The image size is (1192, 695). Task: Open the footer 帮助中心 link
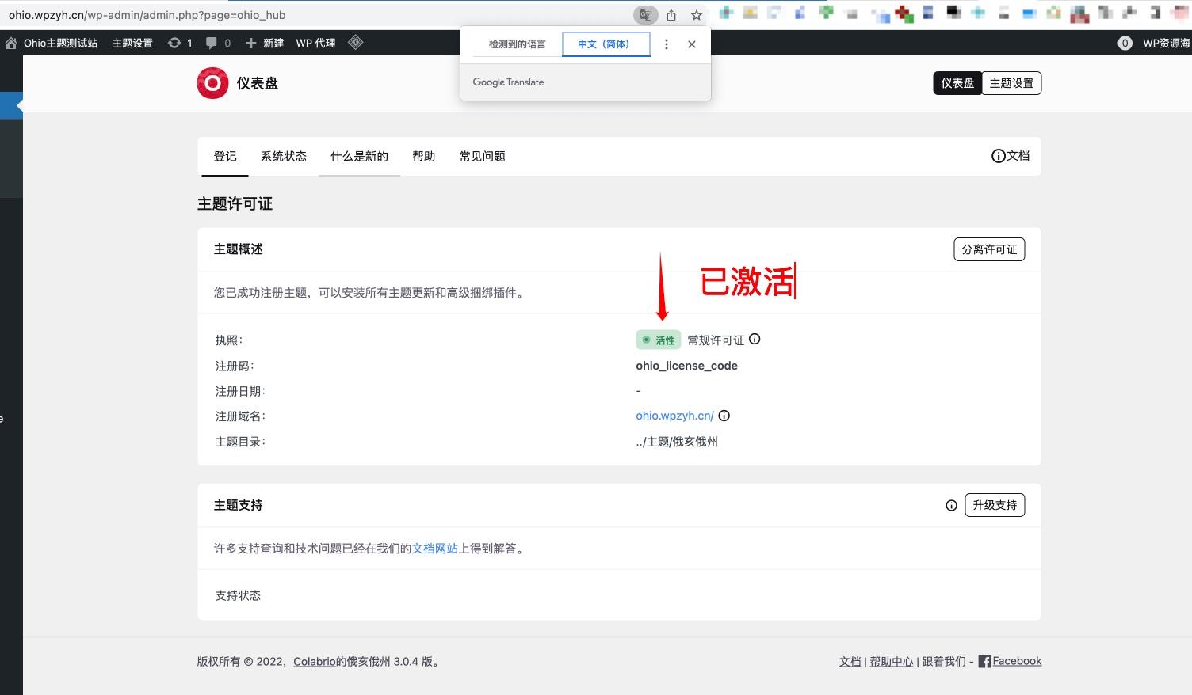pos(892,662)
